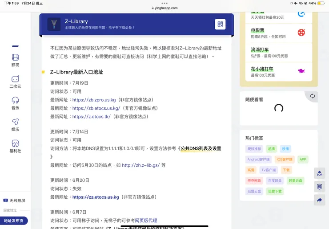Select the iOS客户端 tag
The image size is (329, 229).
click(x=285, y=159)
